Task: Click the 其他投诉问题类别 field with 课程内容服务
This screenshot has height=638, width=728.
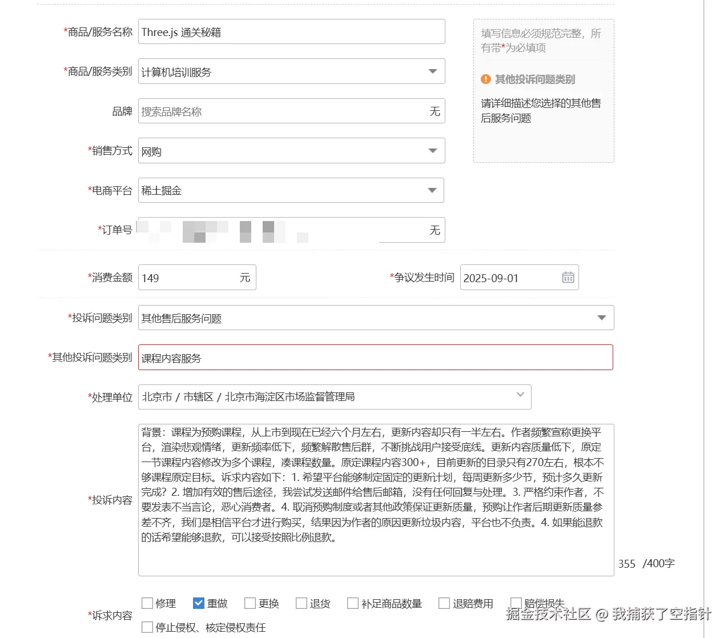Action: (376, 358)
